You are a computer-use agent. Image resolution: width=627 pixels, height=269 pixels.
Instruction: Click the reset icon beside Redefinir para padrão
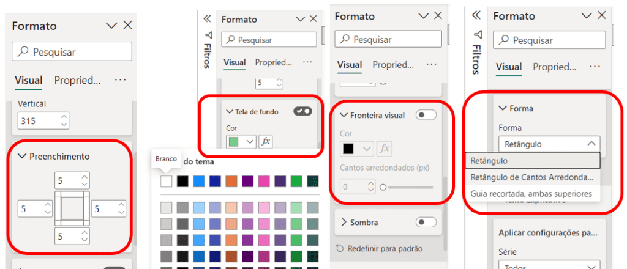pos(340,249)
